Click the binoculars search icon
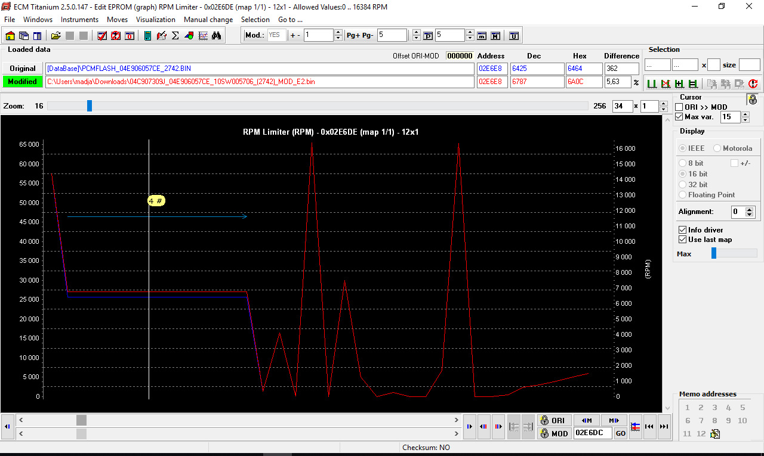This screenshot has width=764, height=456. [x=216, y=36]
